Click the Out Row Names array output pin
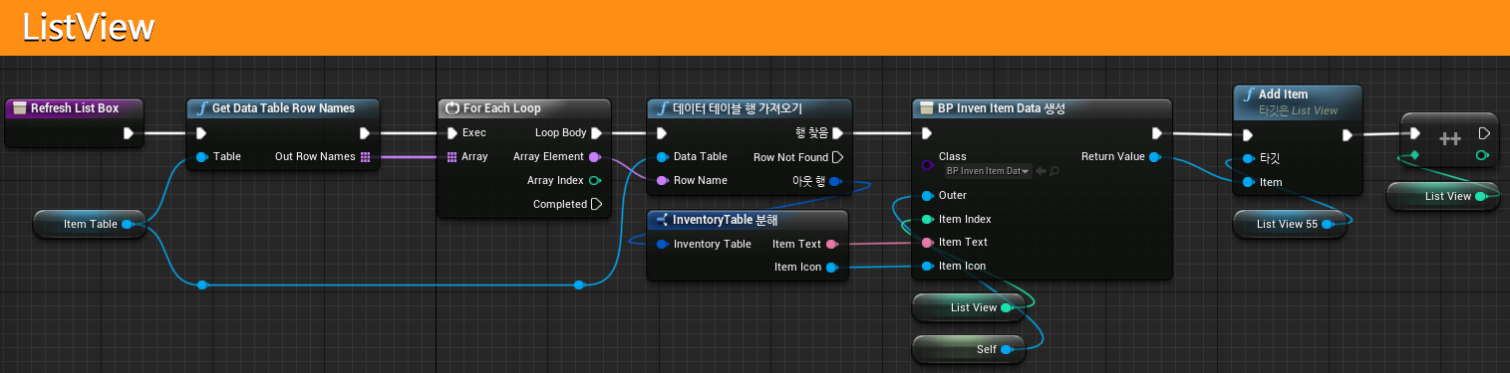Screen dimensions: 1510x373 (365, 156)
